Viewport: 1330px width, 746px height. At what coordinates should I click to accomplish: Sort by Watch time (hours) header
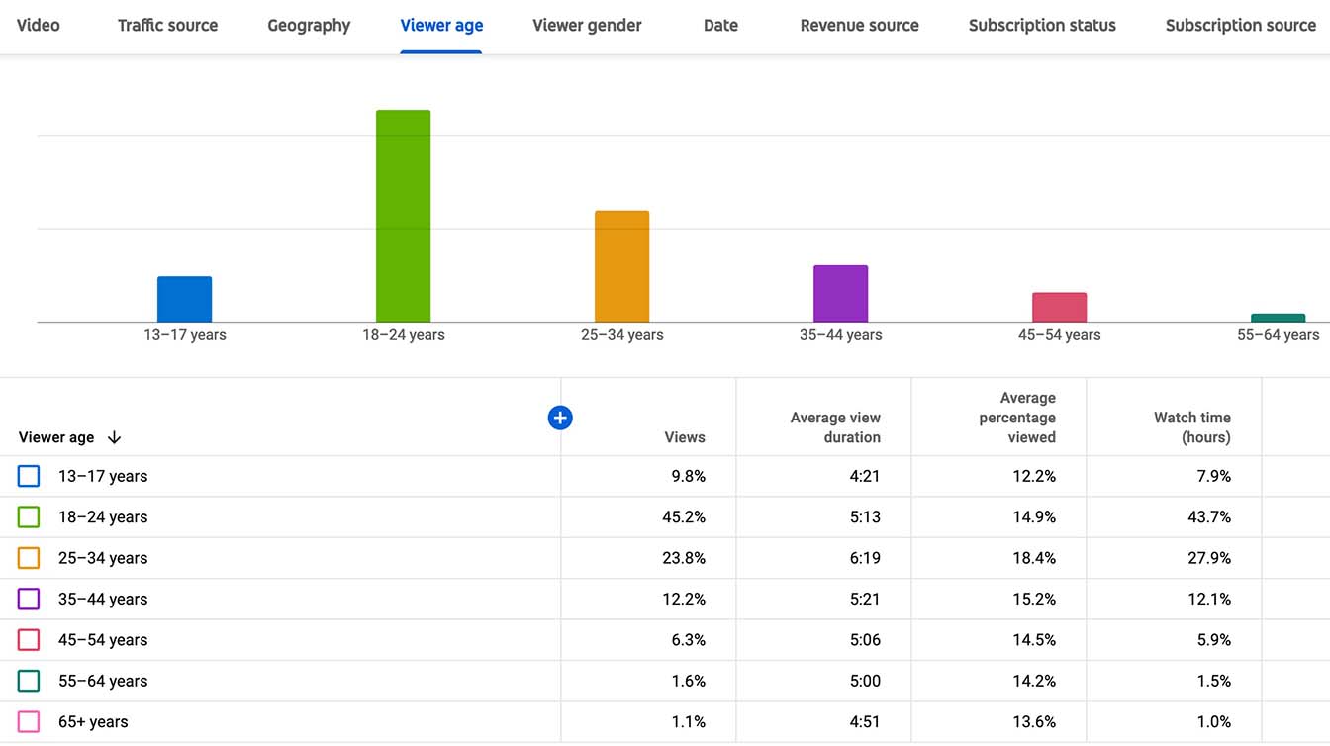point(1191,427)
